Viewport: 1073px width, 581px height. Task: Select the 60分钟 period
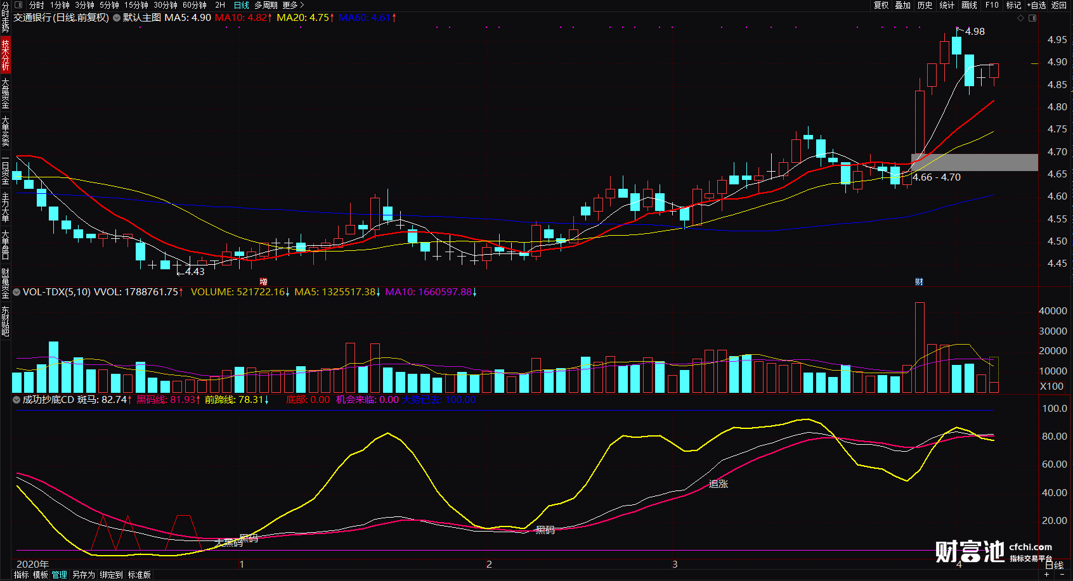point(195,5)
